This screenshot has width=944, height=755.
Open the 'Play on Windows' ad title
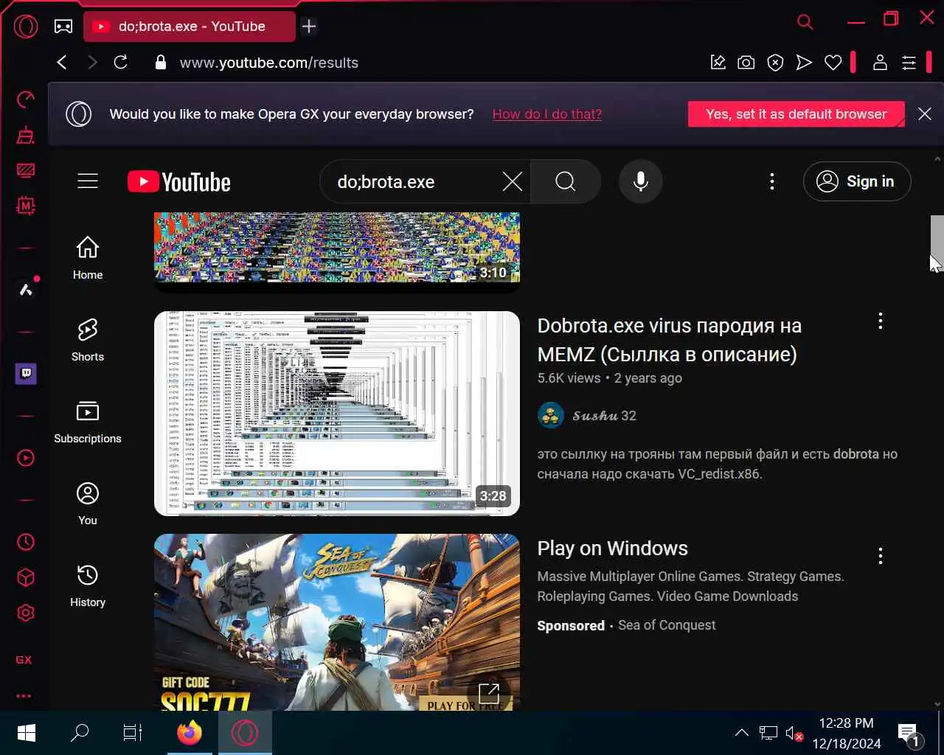click(x=613, y=548)
